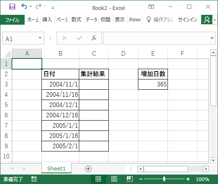Select the column B header
Viewport: 218px width, 184px height.
click(x=60, y=54)
